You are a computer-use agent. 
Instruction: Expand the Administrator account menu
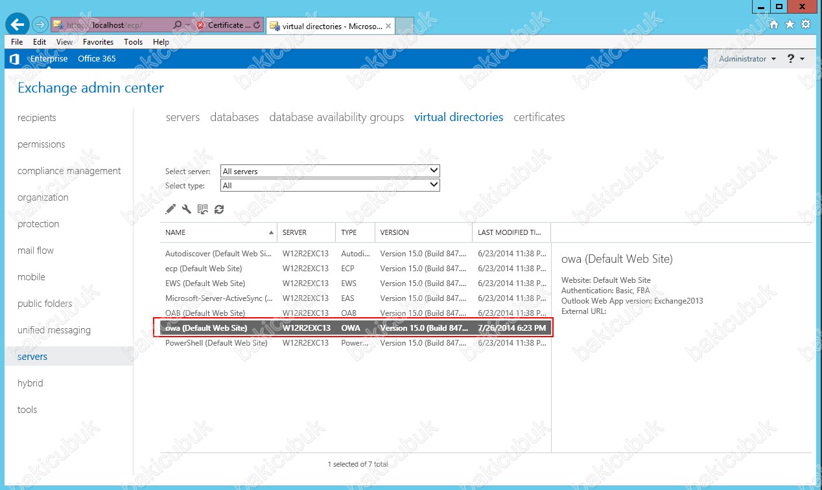[x=747, y=59]
